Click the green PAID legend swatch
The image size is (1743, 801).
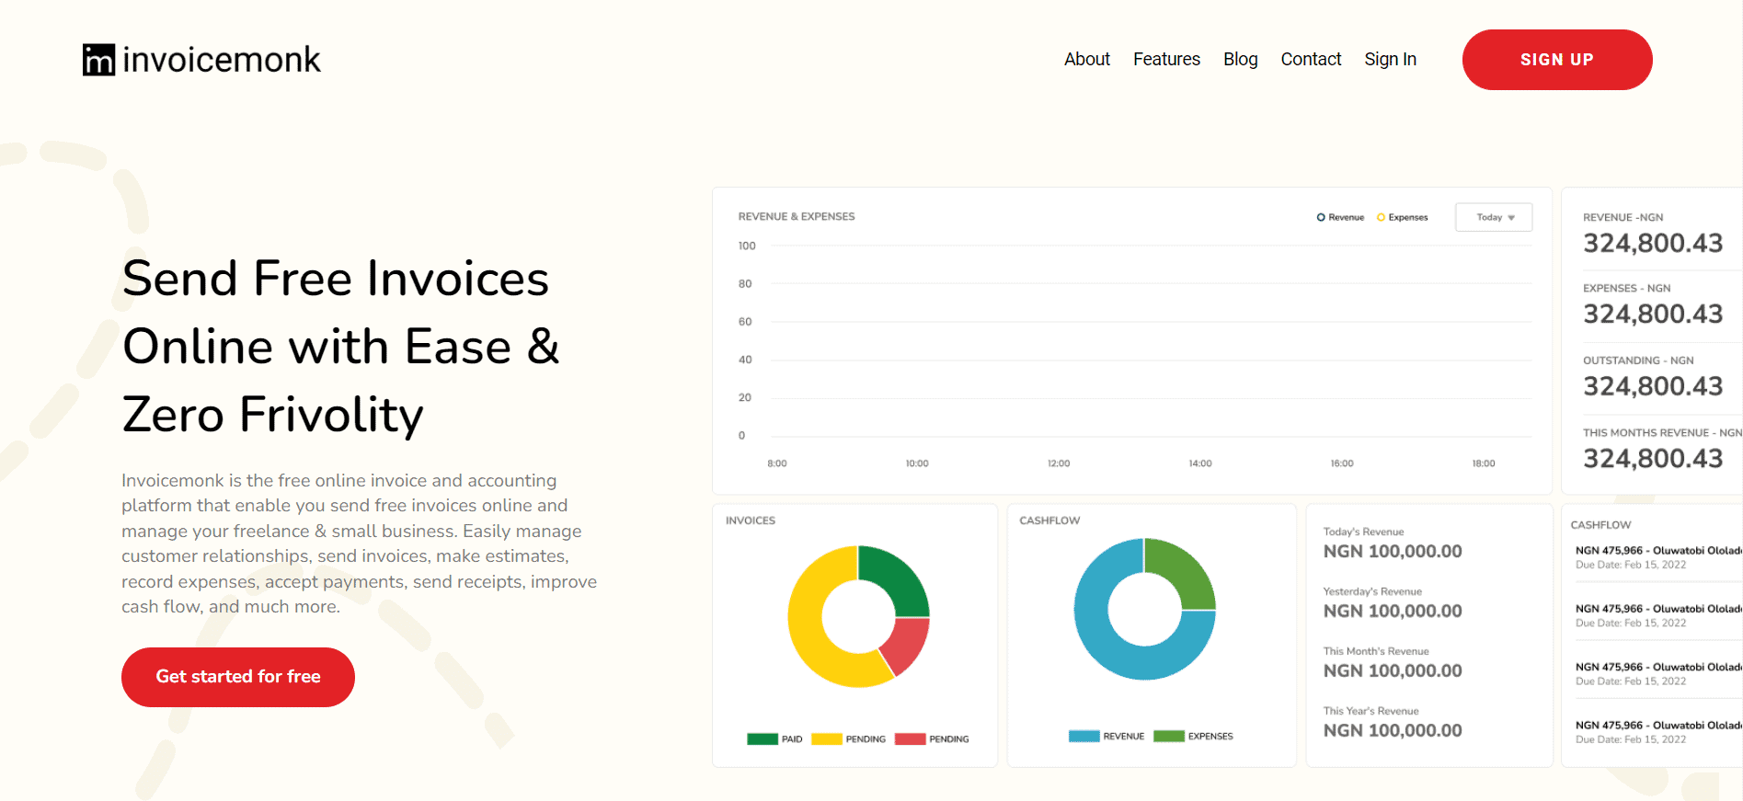pyautogui.click(x=763, y=738)
